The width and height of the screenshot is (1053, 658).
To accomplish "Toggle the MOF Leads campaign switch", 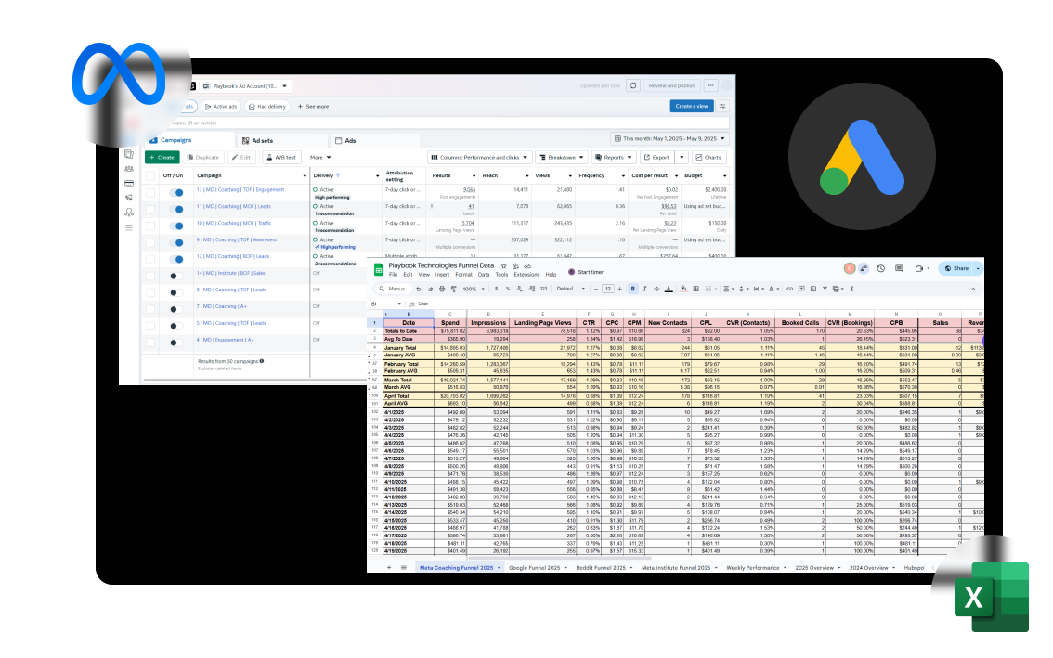I will (x=176, y=208).
